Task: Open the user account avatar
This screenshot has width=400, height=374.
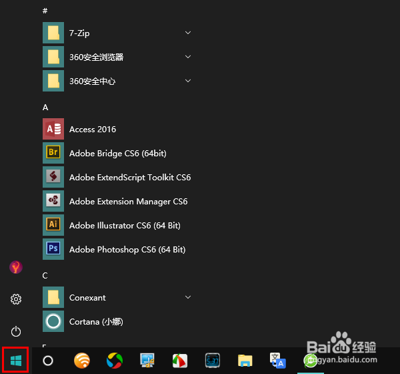Action: (16, 267)
